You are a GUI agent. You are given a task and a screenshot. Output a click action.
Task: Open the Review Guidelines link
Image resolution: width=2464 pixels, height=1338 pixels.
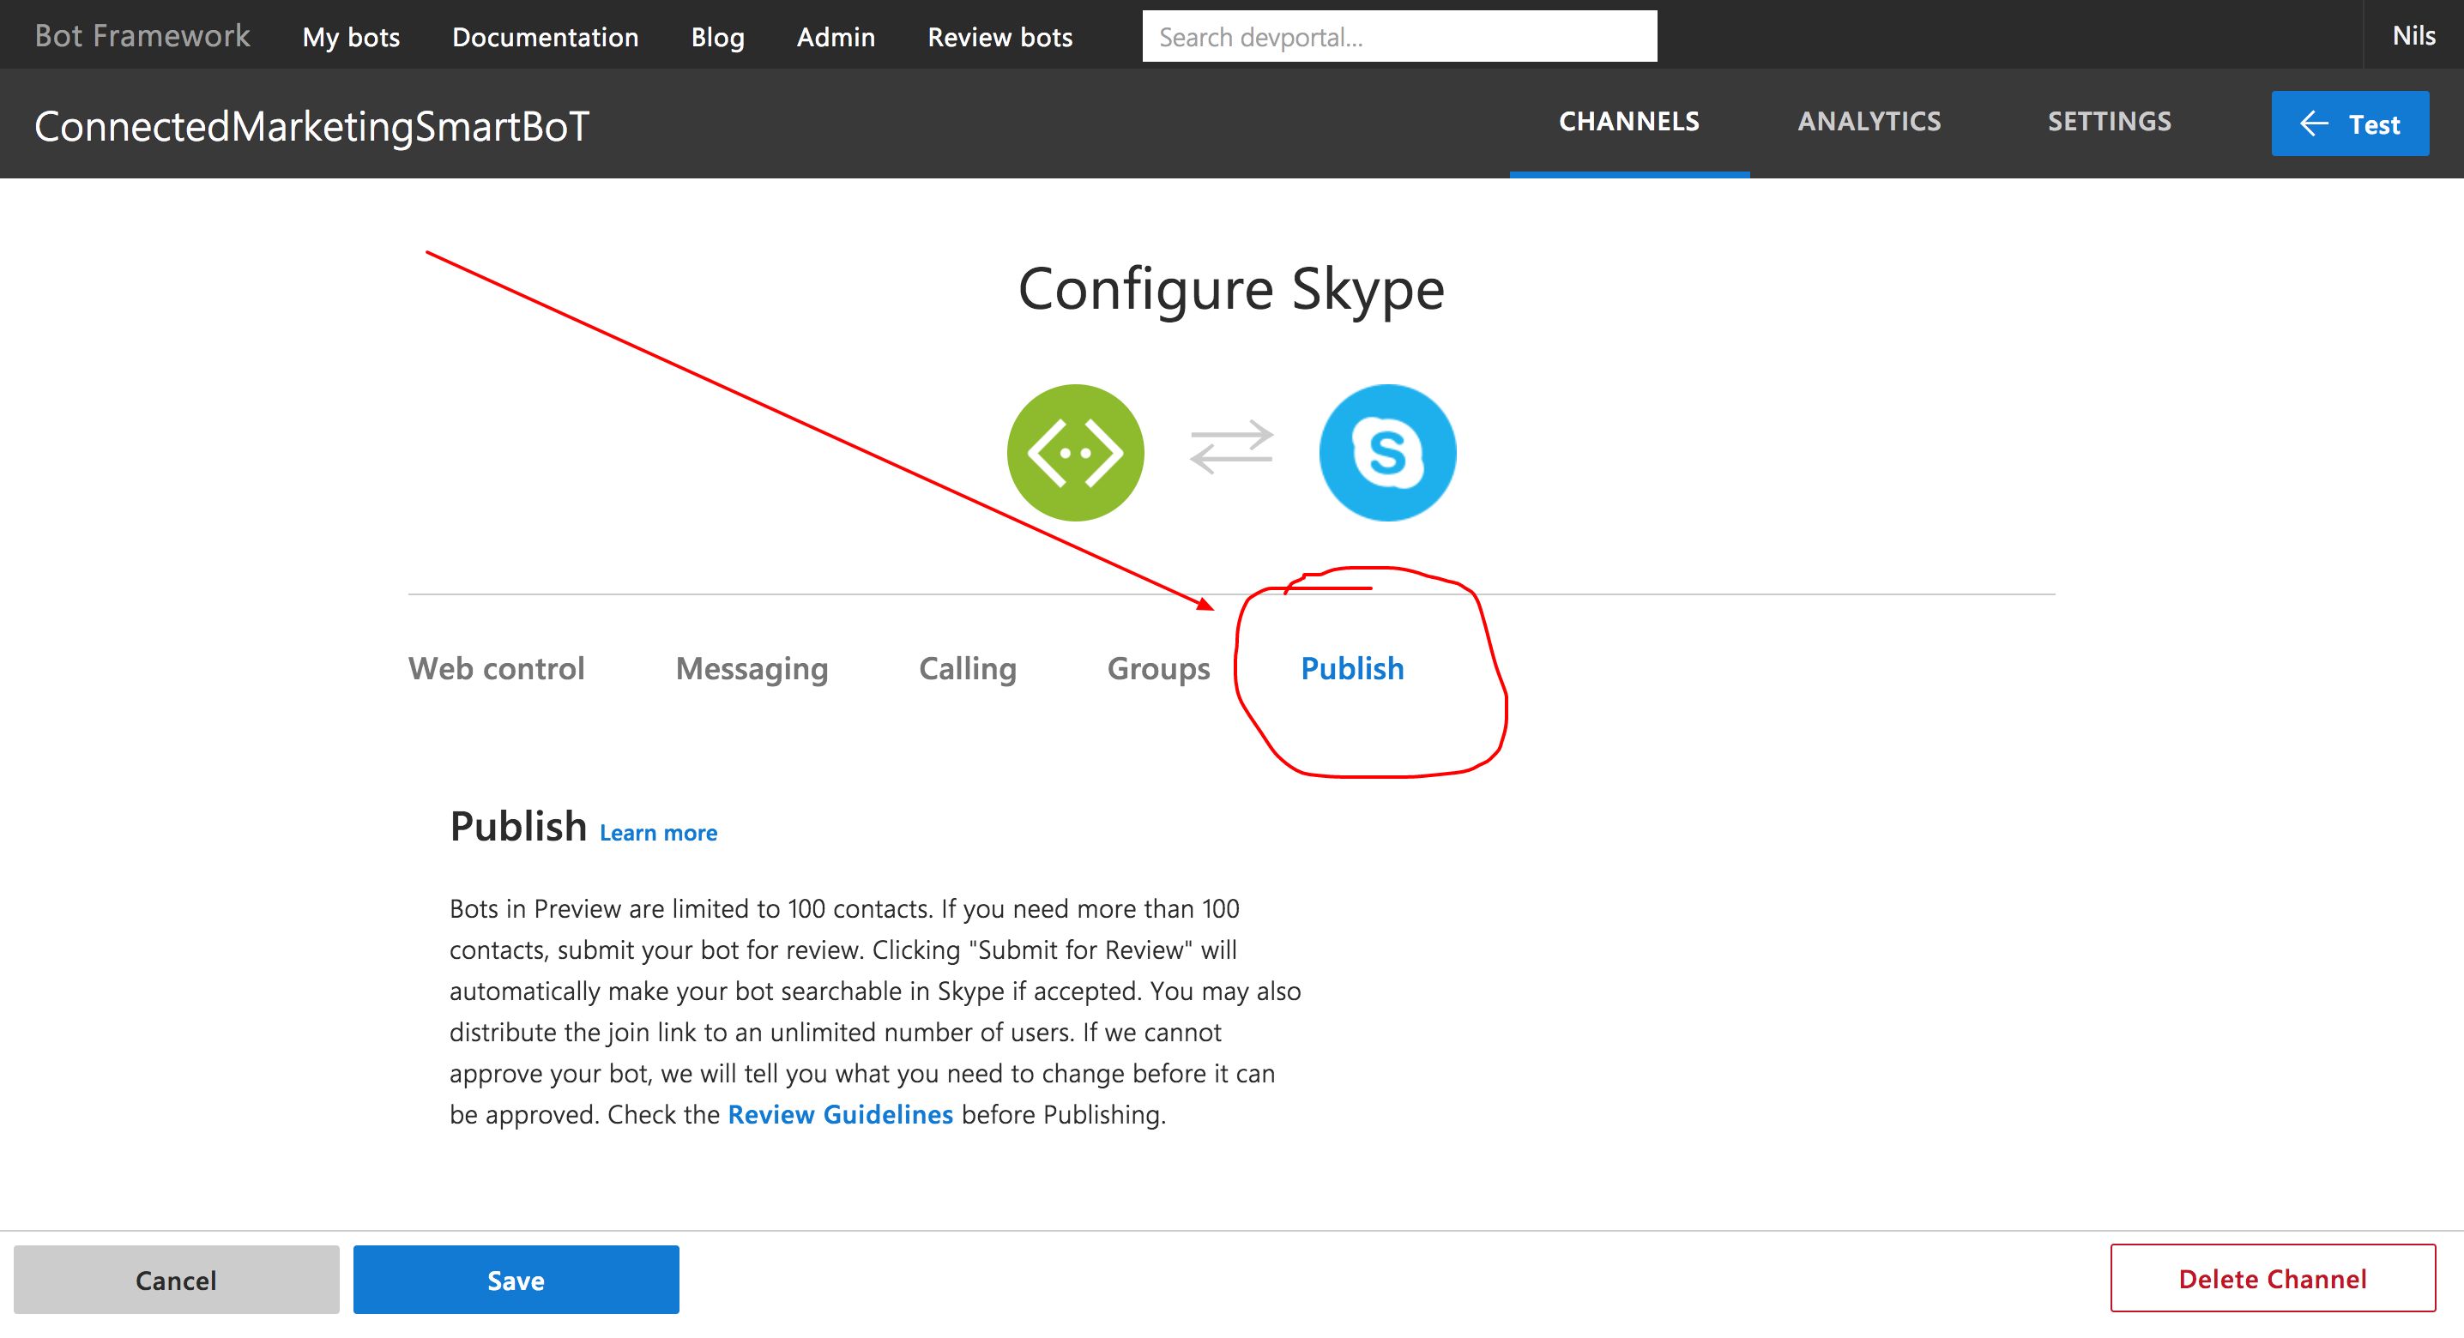pos(841,1114)
